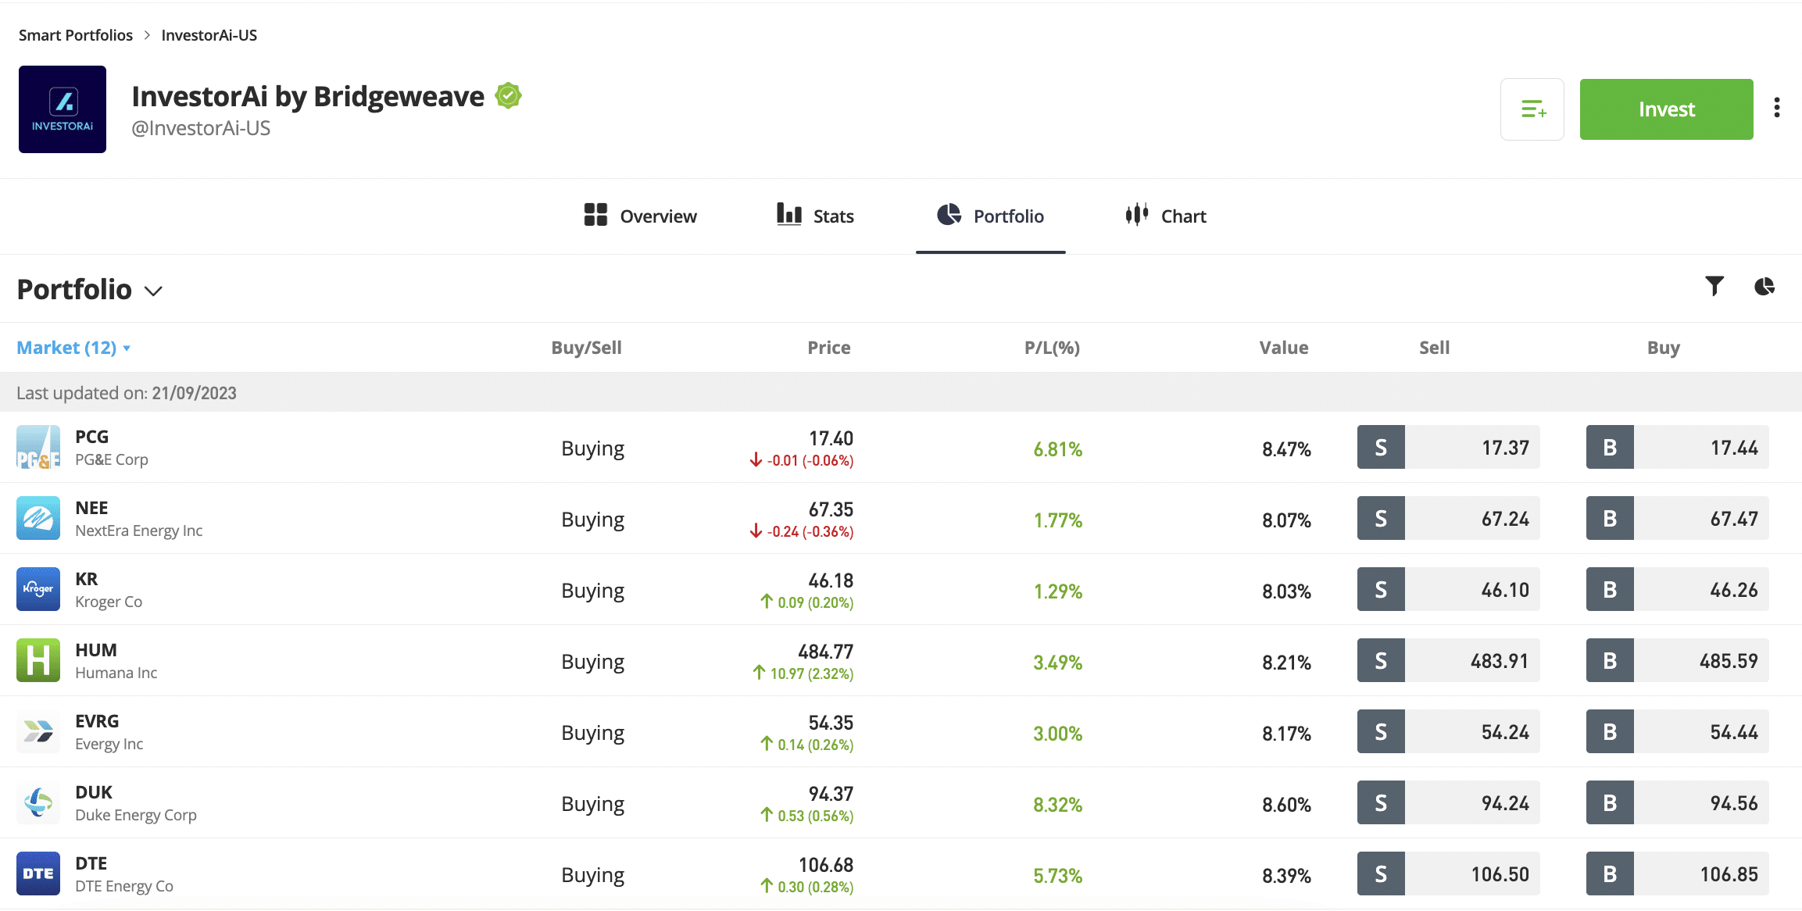Click the P/L(%) column header
The width and height of the screenshot is (1802, 911).
(1052, 348)
